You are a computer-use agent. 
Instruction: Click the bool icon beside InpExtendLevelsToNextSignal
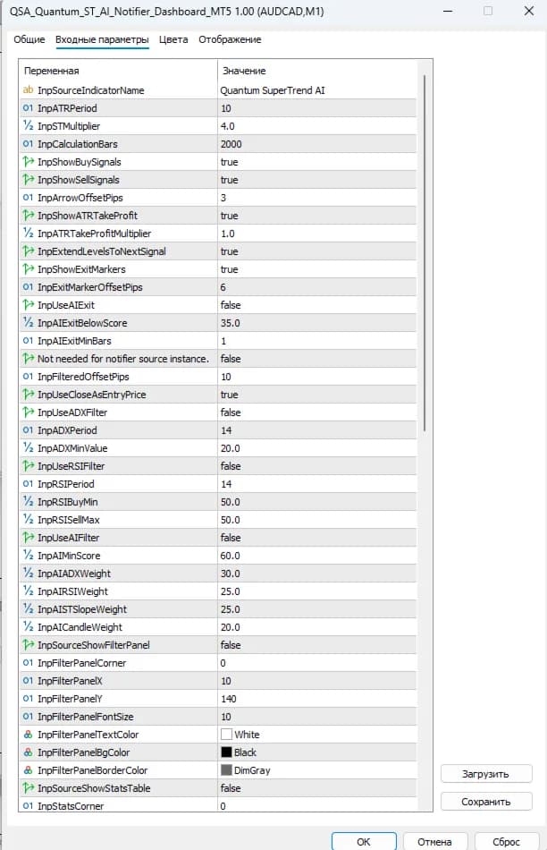(29, 251)
